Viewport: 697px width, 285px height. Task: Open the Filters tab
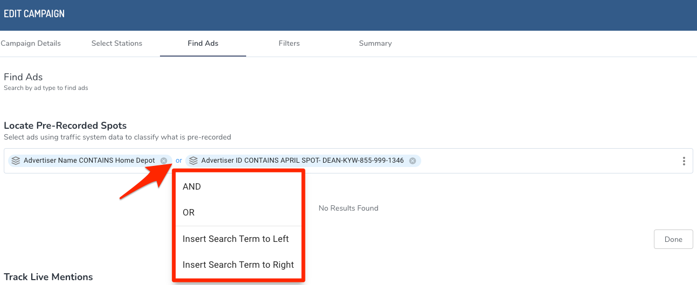[x=289, y=43]
